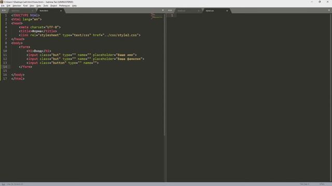Open the Find menu
The image size is (332, 186).
25,6
